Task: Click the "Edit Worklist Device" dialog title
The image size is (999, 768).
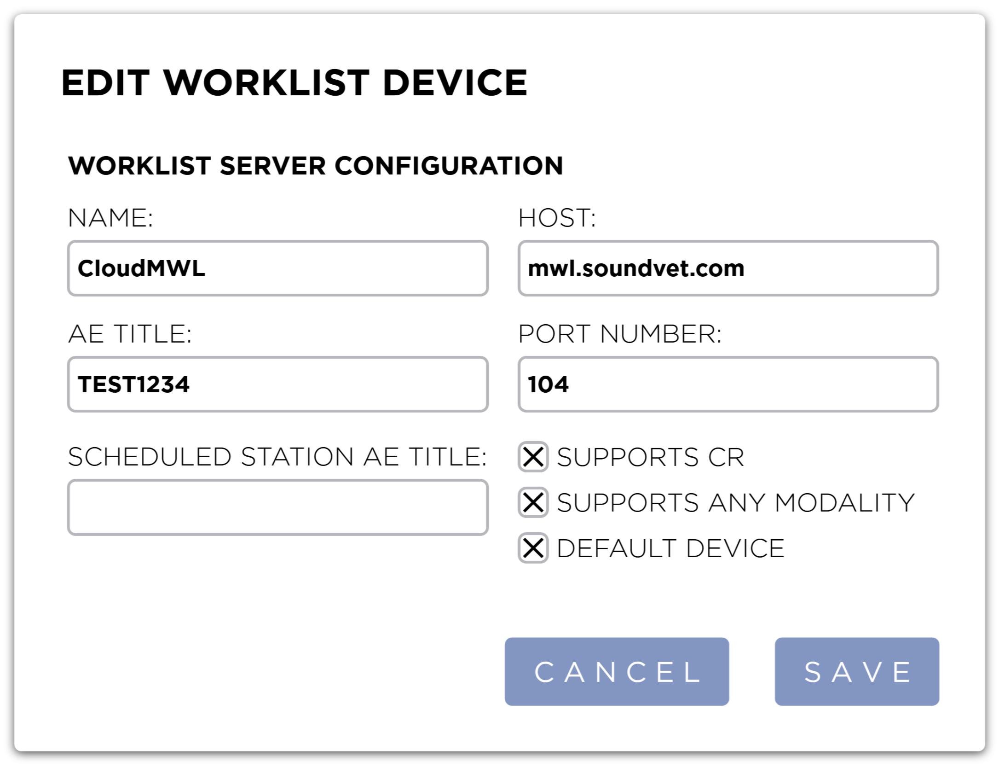Action: 294,83
